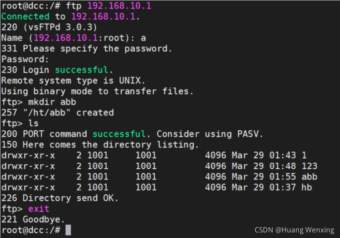This screenshot has height=238, width=340.
Task: Click the directory entry named 1
Action: 305,155
